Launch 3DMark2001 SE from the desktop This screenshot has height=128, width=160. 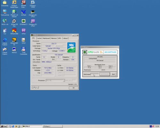tap(14, 42)
